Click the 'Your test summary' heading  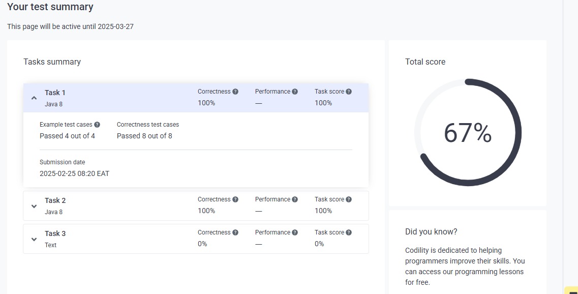click(50, 7)
